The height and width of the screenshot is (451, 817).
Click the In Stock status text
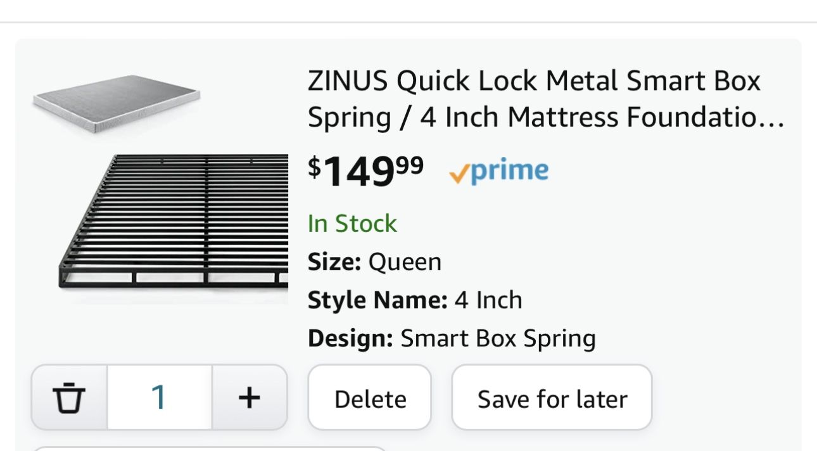(352, 224)
